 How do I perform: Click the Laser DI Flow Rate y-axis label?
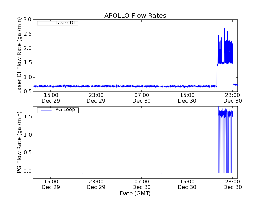19,56
